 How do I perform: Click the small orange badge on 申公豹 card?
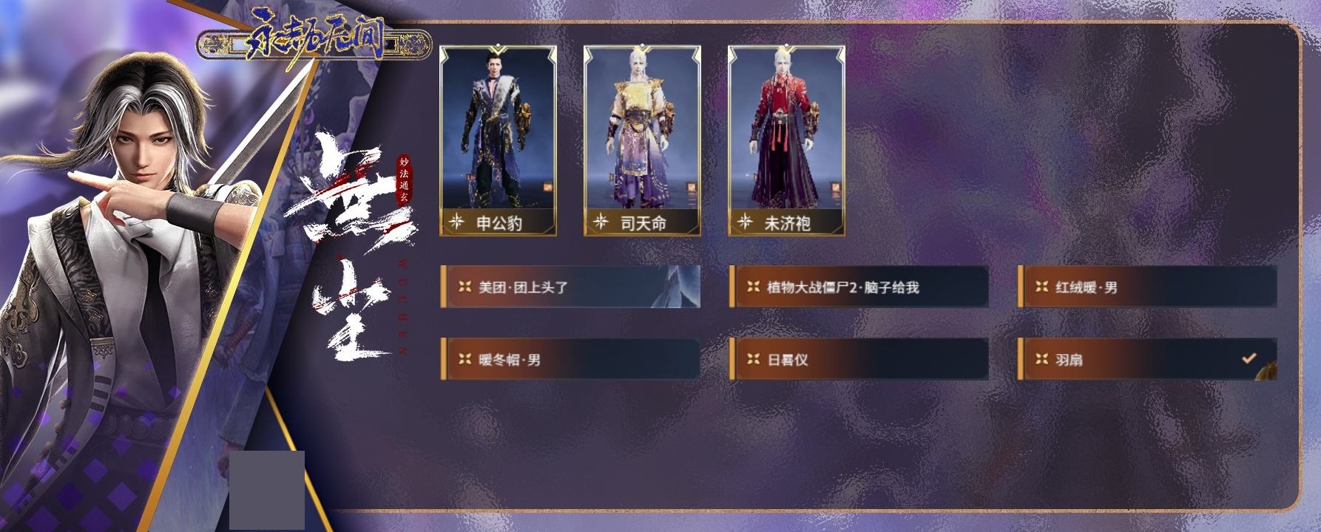pyautogui.click(x=547, y=188)
